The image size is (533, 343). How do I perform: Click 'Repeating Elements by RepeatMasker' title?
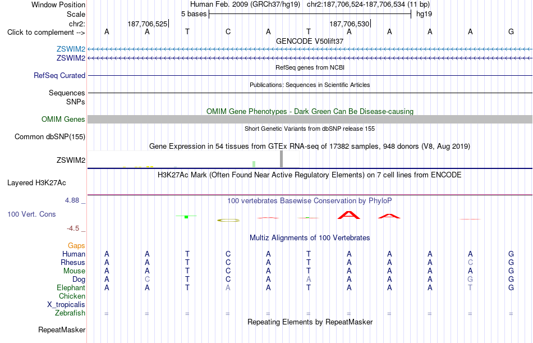pos(310,322)
